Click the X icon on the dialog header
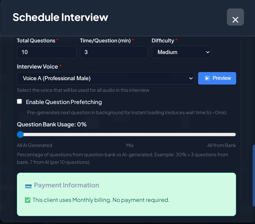 point(235,17)
